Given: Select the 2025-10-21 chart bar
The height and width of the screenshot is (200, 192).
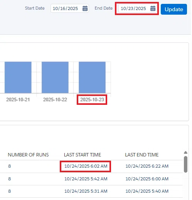Looking at the screenshot, I should pyautogui.click(x=18, y=77).
